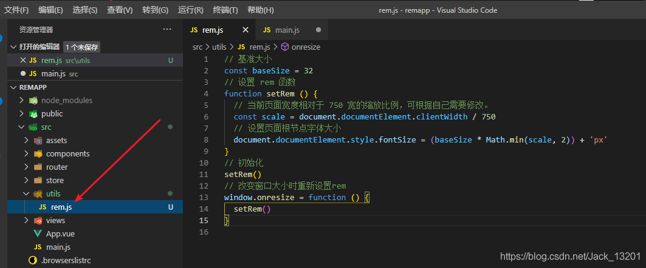Screen dimensions: 646x268
Task: Collapse the utils folder
Action: (26, 194)
